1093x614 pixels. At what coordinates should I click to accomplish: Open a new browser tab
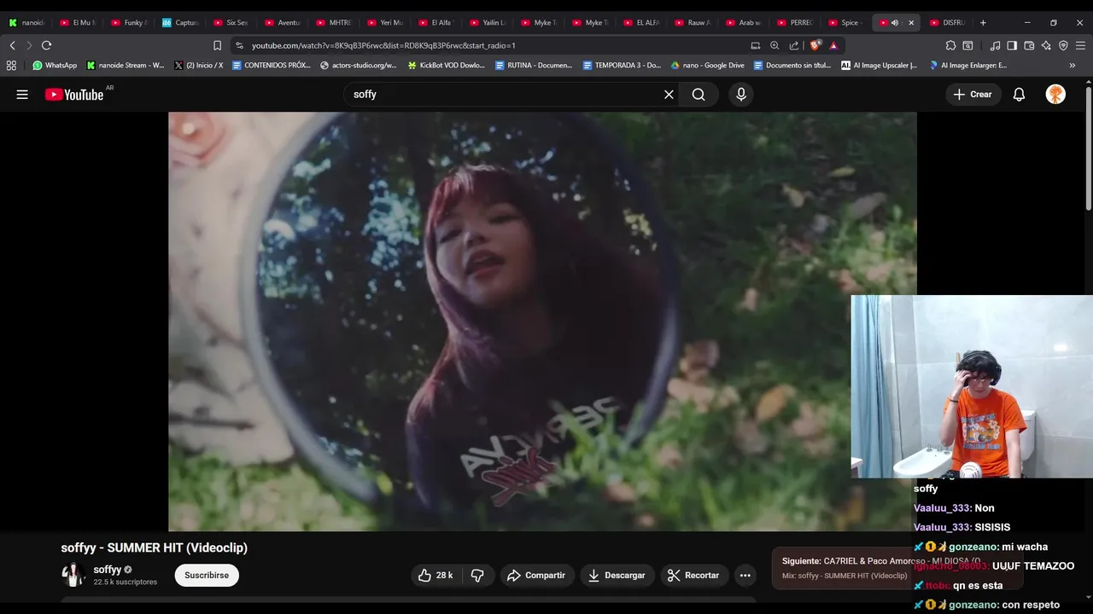point(983,23)
